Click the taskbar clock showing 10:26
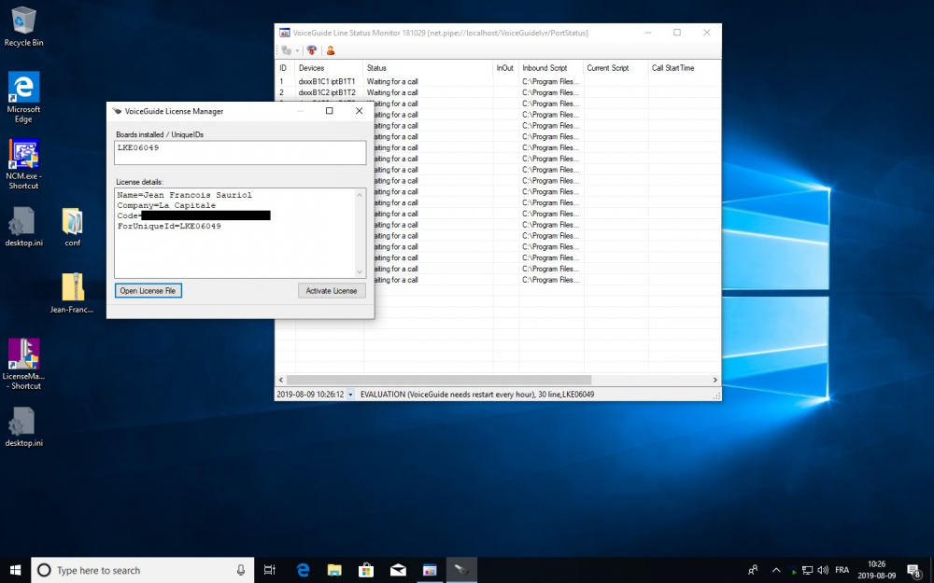Viewport: 934px width, 583px height. [x=876, y=570]
